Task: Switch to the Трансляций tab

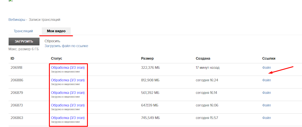Action: pyautogui.click(x=23, y=31)
